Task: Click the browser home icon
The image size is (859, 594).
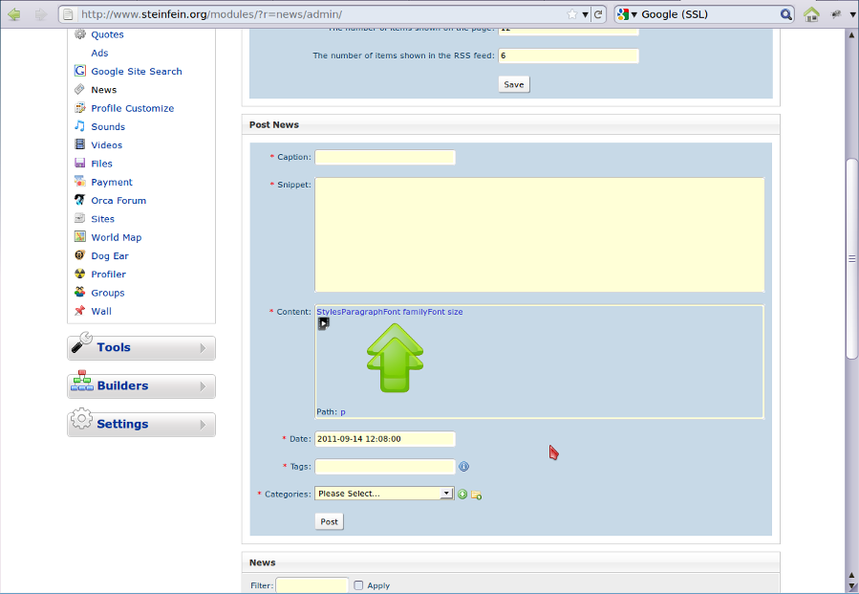Action: 811,14
